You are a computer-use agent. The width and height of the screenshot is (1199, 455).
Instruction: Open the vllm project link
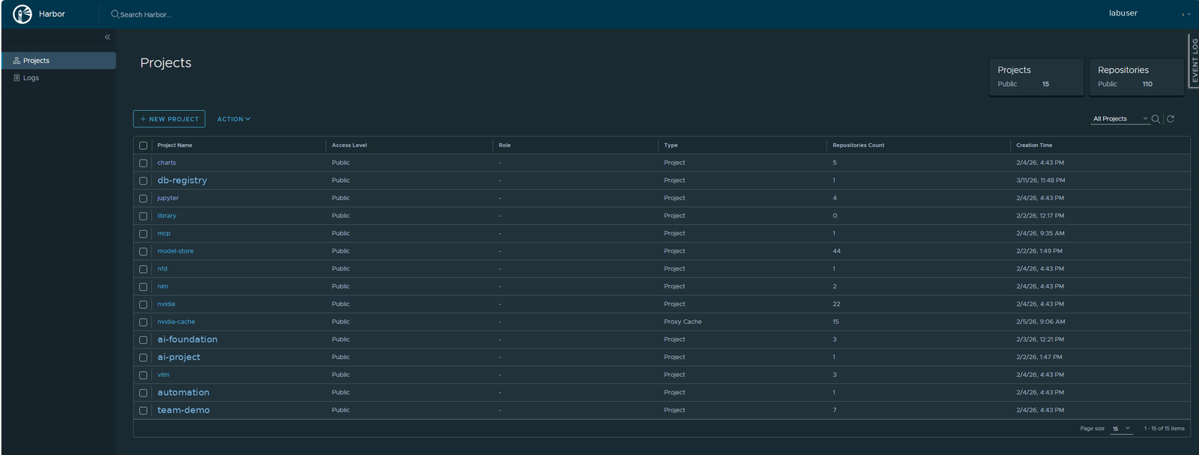point(163,375)
